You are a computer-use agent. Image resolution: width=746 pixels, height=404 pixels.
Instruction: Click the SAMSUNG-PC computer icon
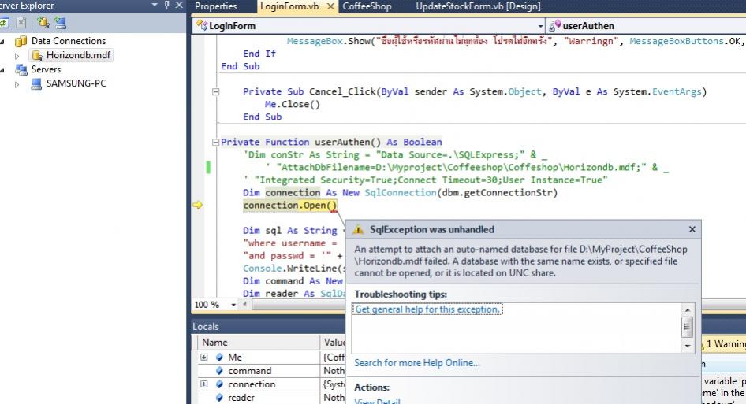[x=36, y=84]
